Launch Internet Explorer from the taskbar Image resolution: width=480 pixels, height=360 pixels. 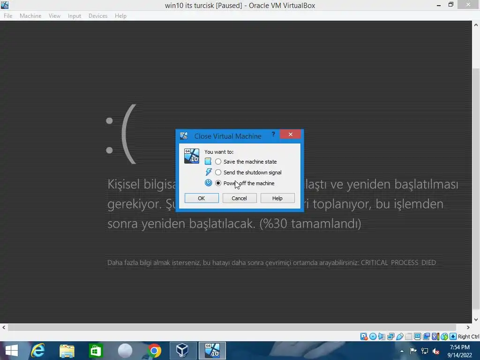pyautogui.click(x=38, y=351)
